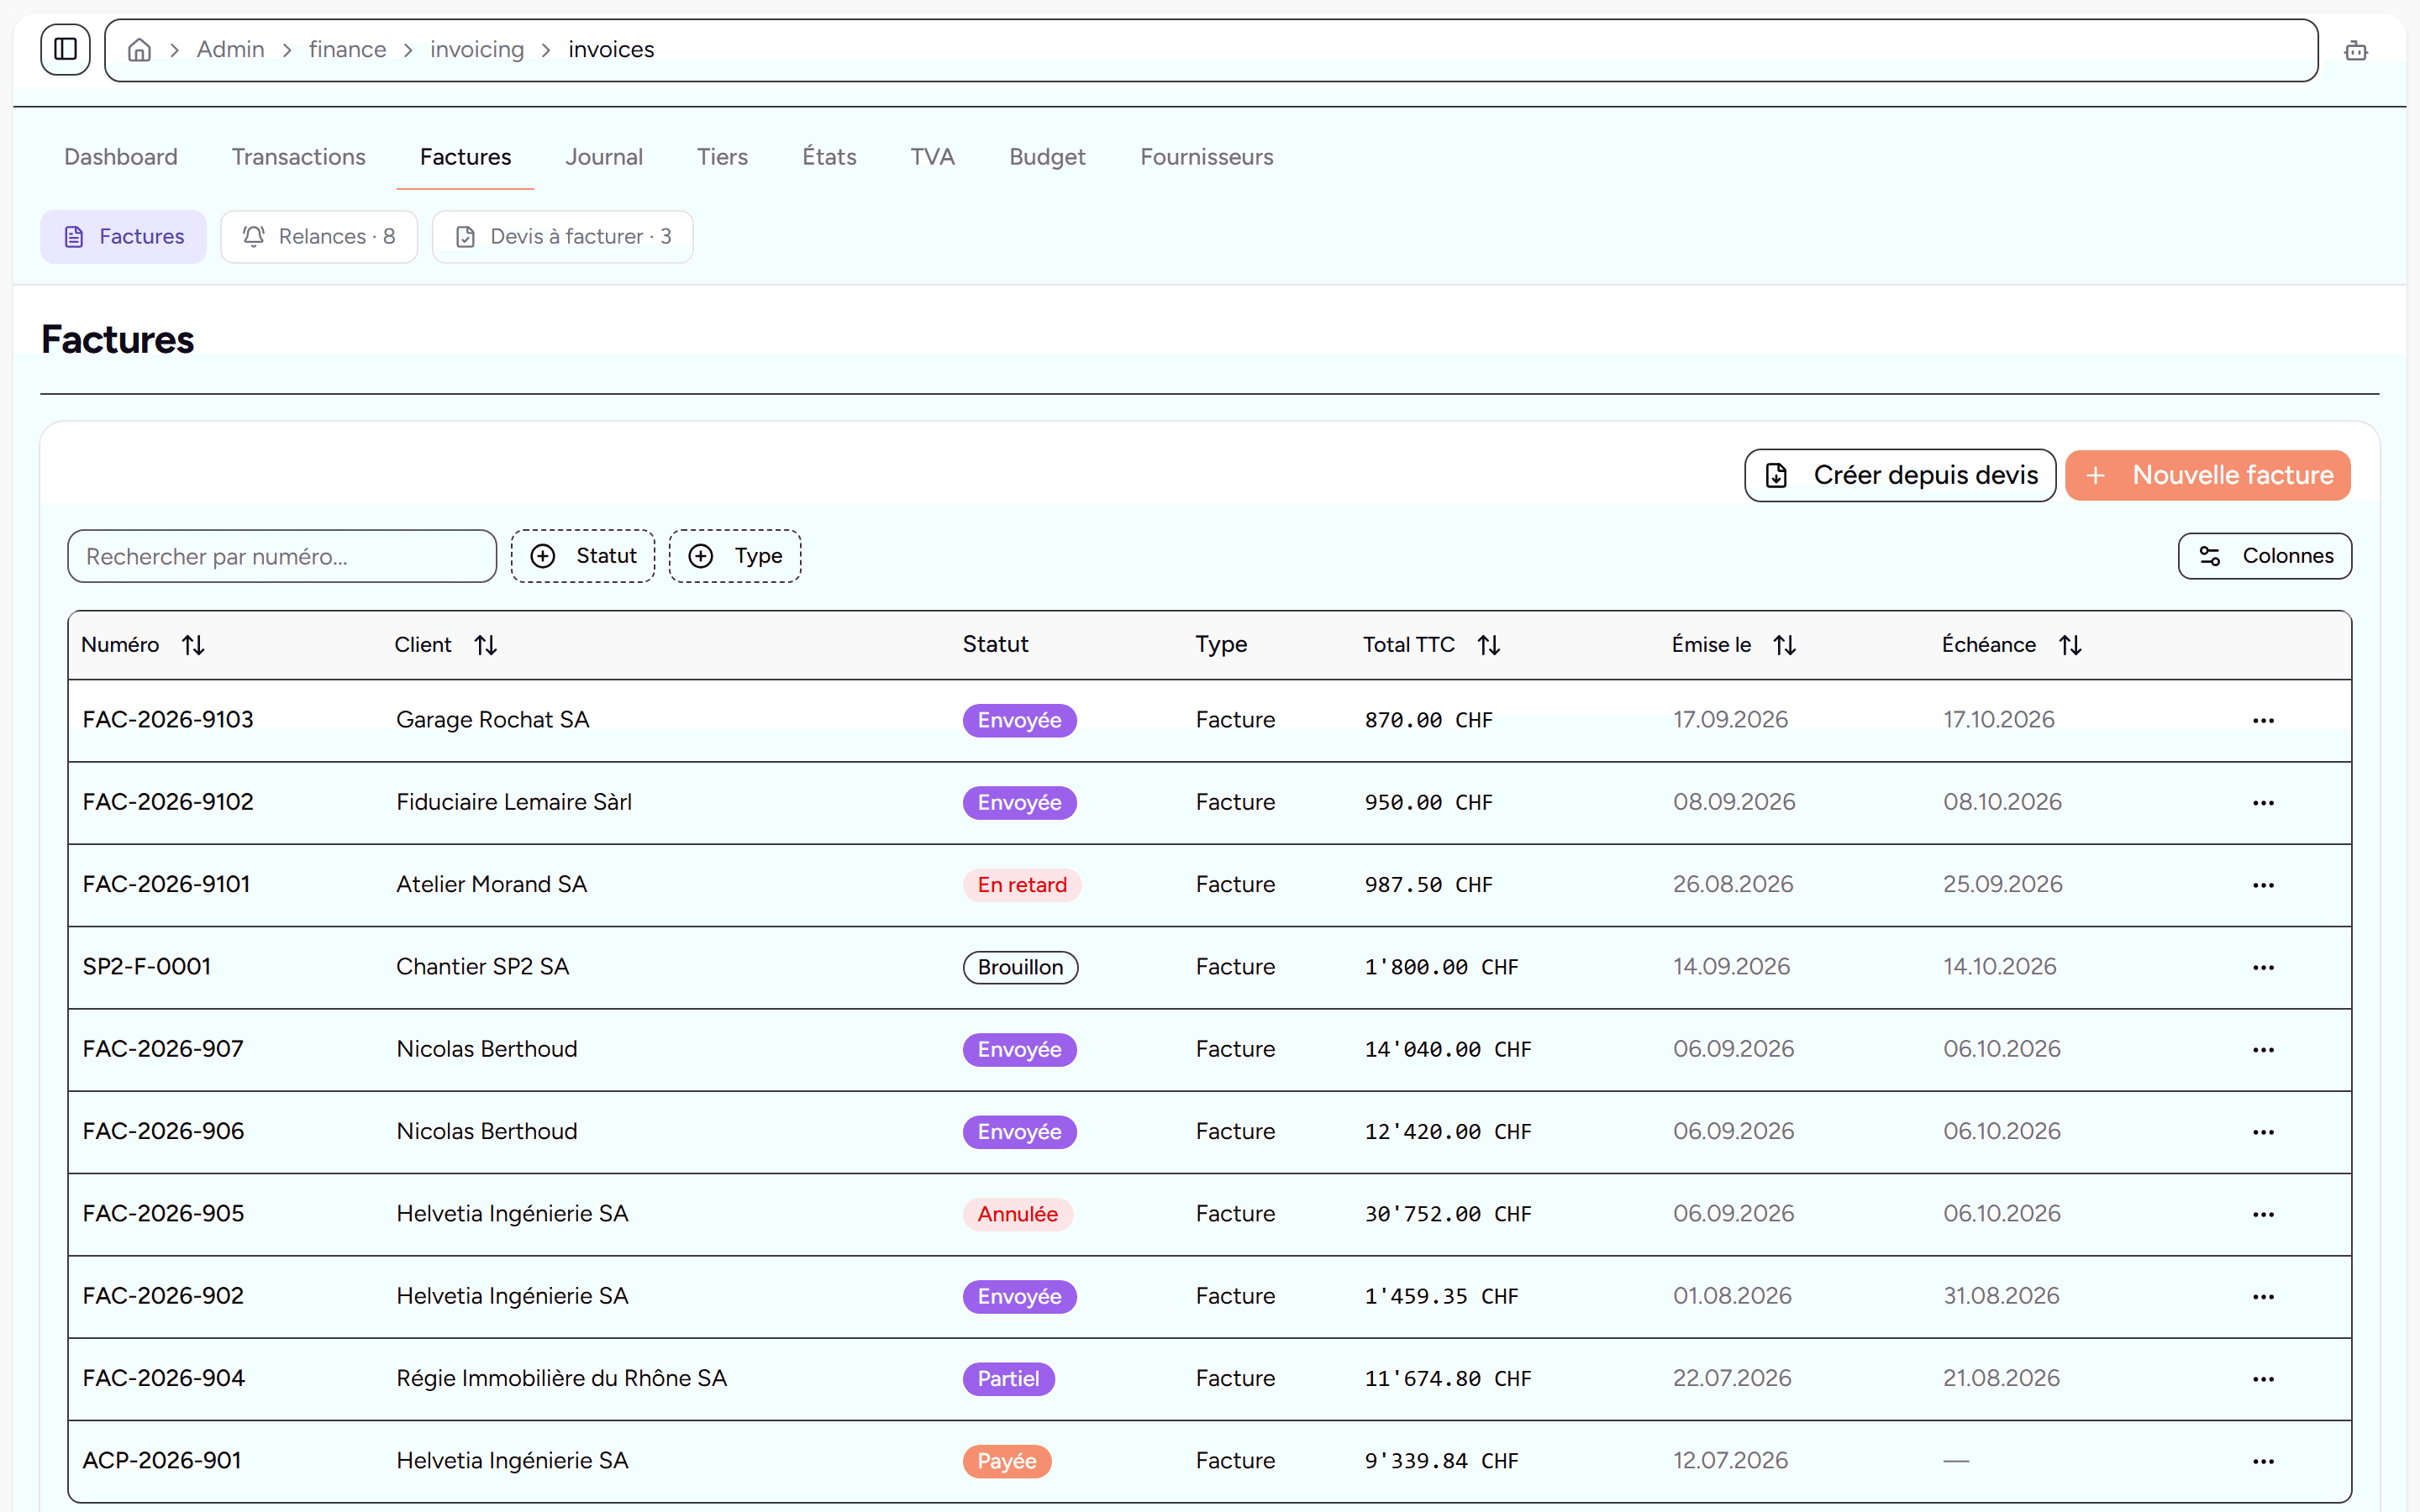Click the Brouillon status badge
Viewport: 2420px width, 1512px height.
tap(1020, 967)
